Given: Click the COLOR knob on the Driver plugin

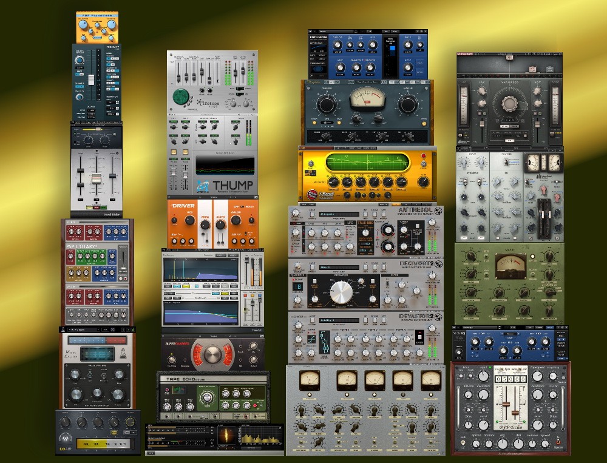Looking at the screenshot, I should [x=236, y=220].
